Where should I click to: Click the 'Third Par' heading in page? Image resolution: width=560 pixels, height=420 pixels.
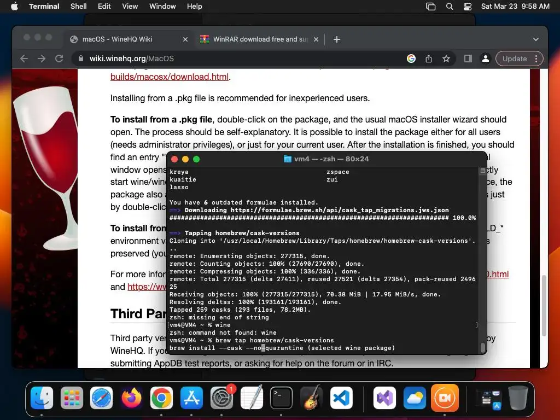coord(138,313)
